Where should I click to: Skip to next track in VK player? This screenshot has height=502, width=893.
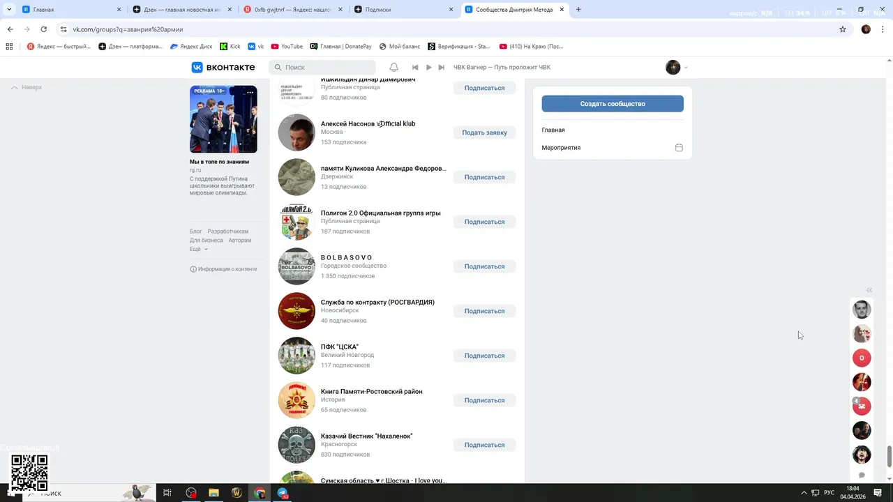(x=441, y=68)
